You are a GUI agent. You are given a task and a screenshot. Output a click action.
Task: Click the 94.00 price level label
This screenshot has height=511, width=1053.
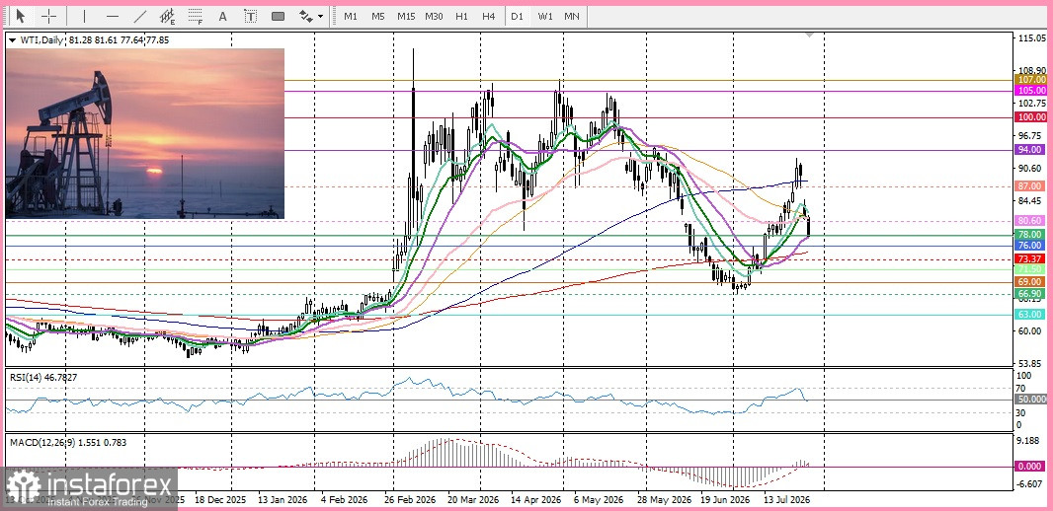click(1031, 150)
